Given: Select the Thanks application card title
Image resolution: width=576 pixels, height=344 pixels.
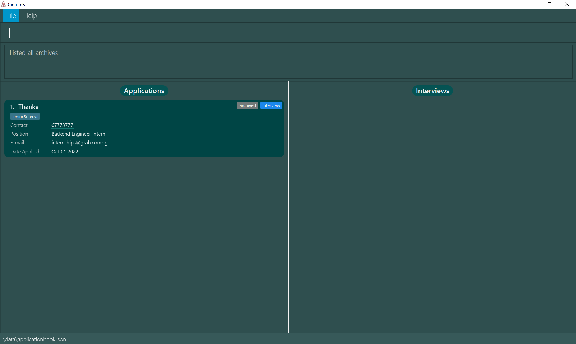Looking at the screenshot, I should 28,107.
